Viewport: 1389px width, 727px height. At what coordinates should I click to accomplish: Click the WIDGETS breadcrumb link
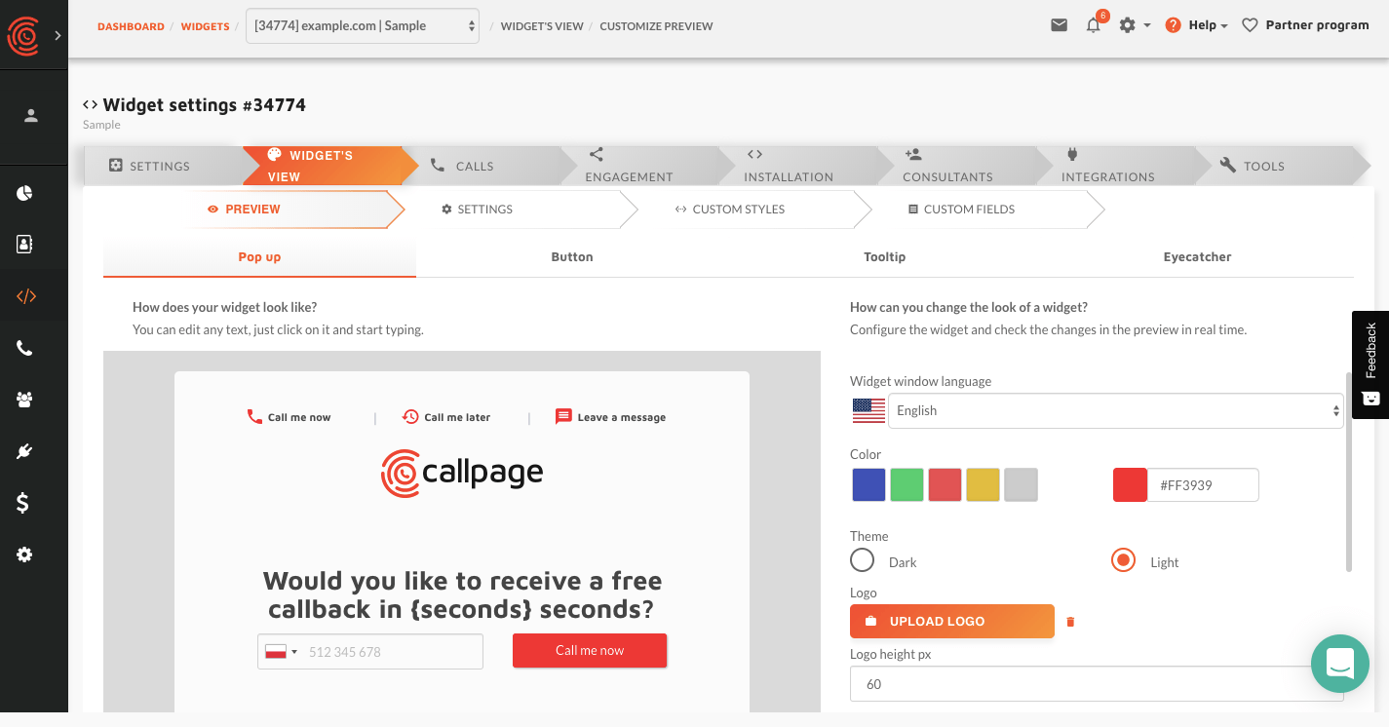click(x=205, y=26)
